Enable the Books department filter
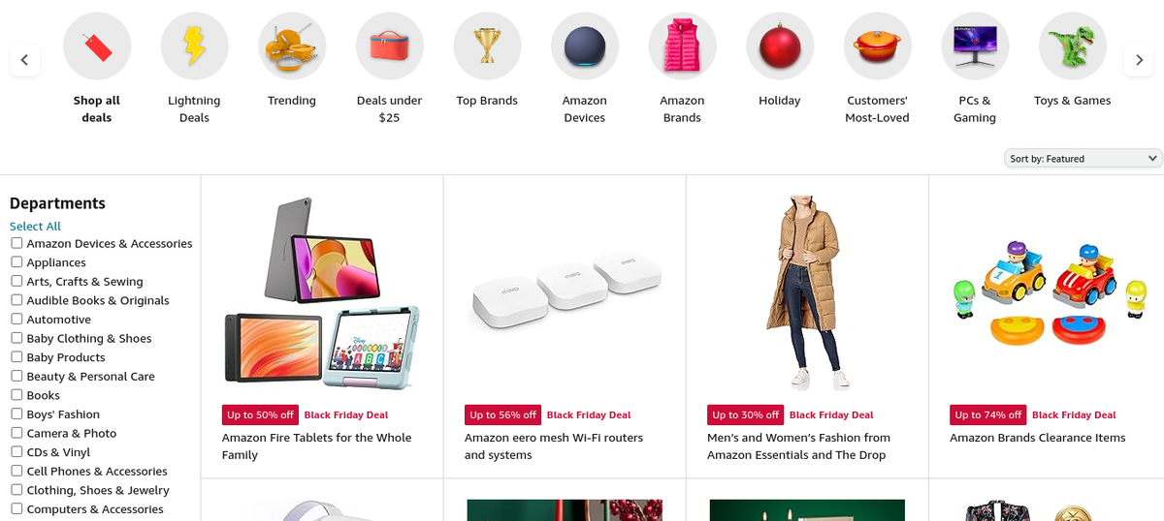The width and height of the screenshot is (1164, 521). (16, 394)
